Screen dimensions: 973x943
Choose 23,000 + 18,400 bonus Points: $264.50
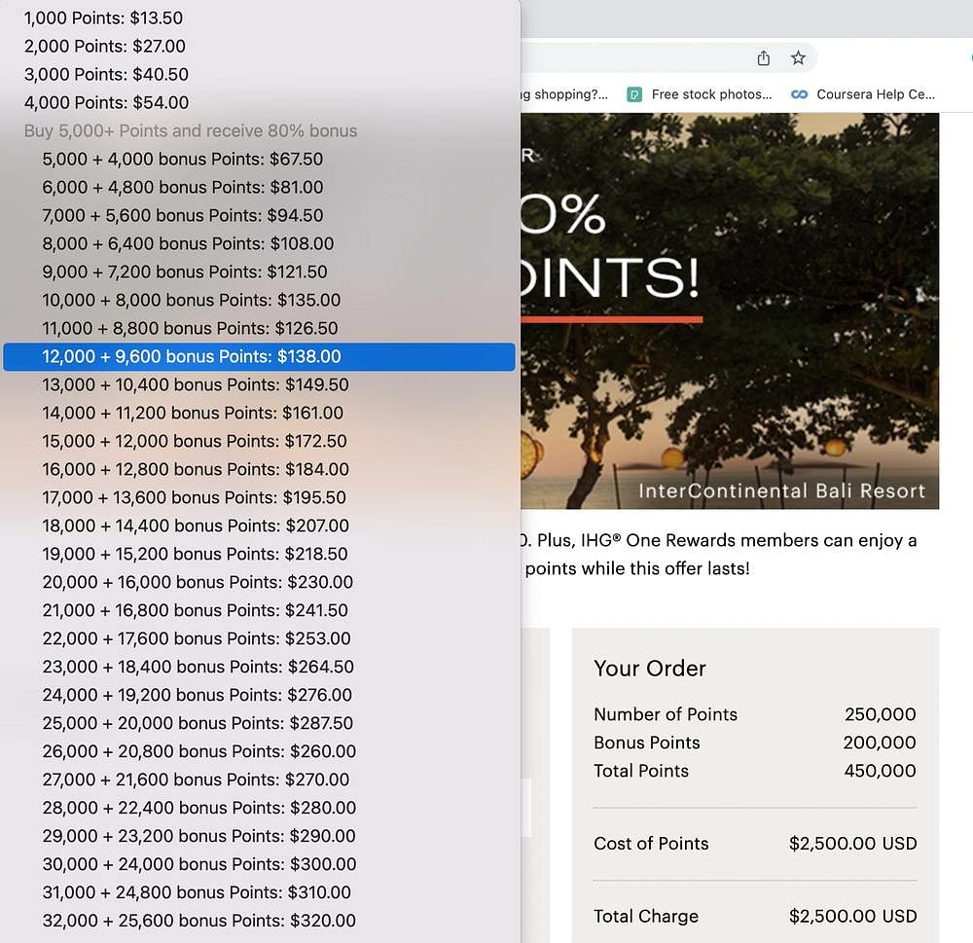pos(260,667)
